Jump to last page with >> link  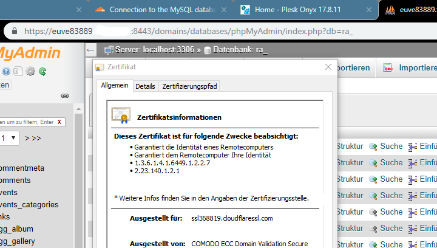(36, 139)
